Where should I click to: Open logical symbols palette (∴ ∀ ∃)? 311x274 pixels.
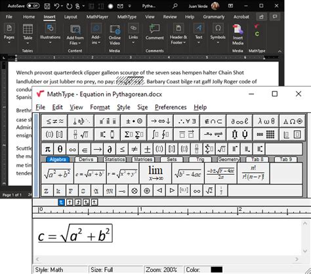(x=187, y=121)
